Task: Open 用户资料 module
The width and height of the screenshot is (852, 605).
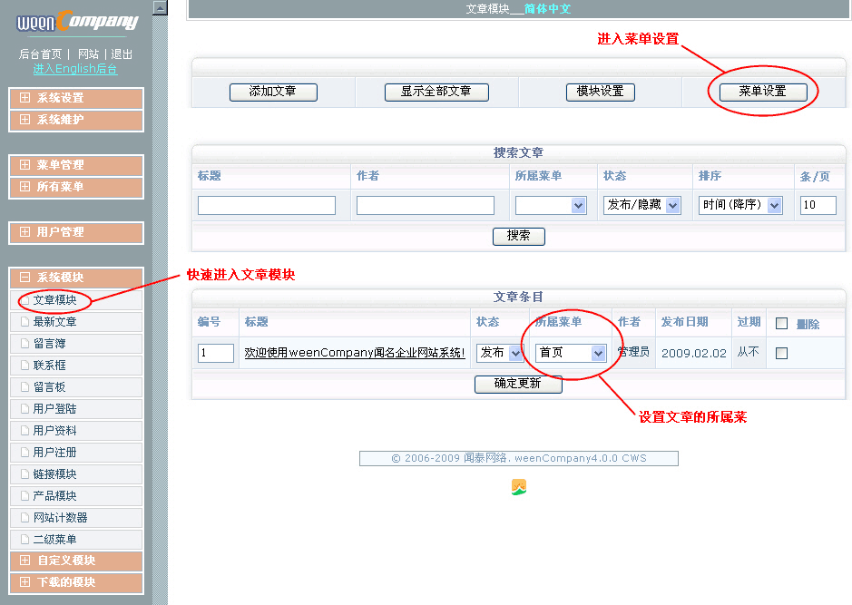Action: tap(76, 430)
